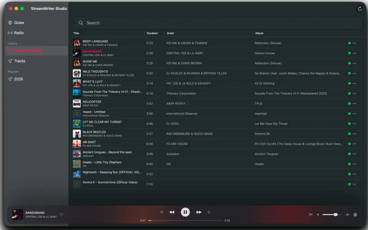Favorite BAND4BAND with the heart icon

[61, 215]
